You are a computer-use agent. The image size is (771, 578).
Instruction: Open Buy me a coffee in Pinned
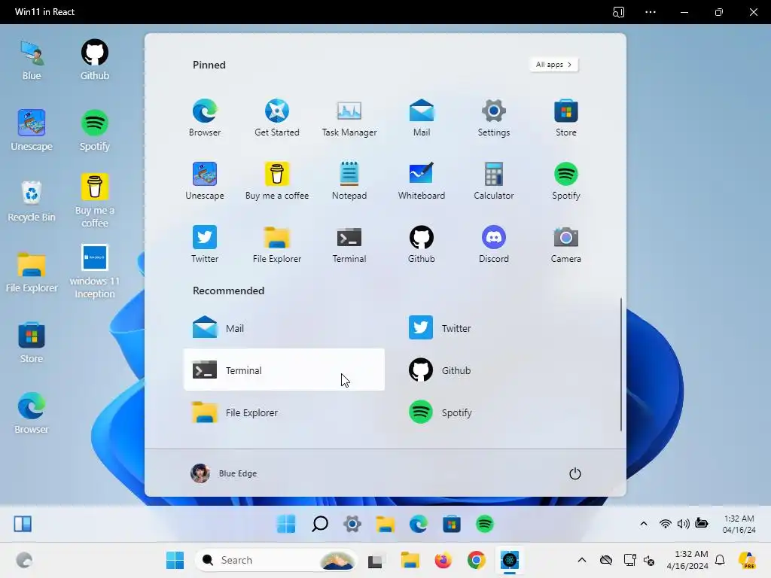pyautogui.click(x=277, y=181)
